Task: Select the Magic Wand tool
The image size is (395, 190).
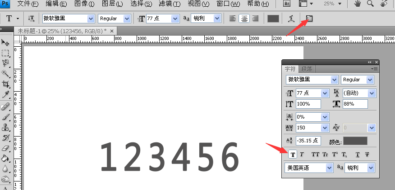Action: pos(5,74)
